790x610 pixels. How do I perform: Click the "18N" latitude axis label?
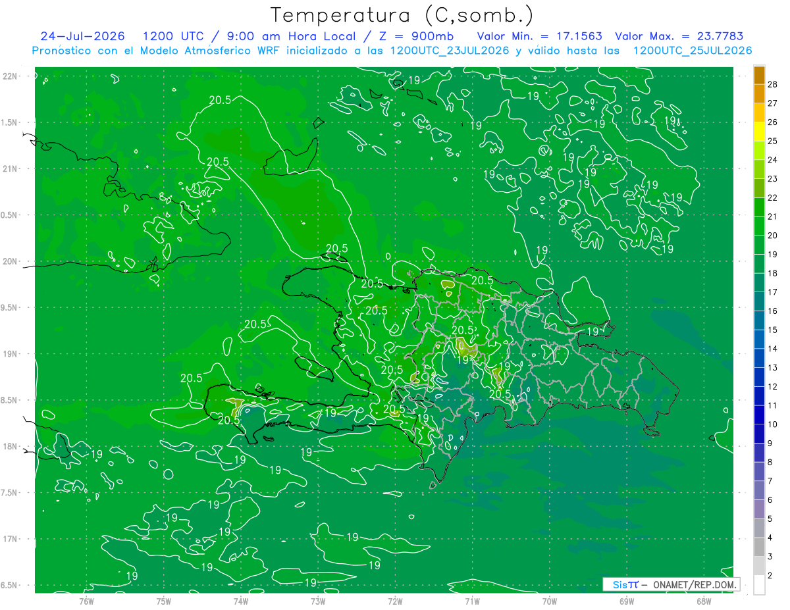11,446
